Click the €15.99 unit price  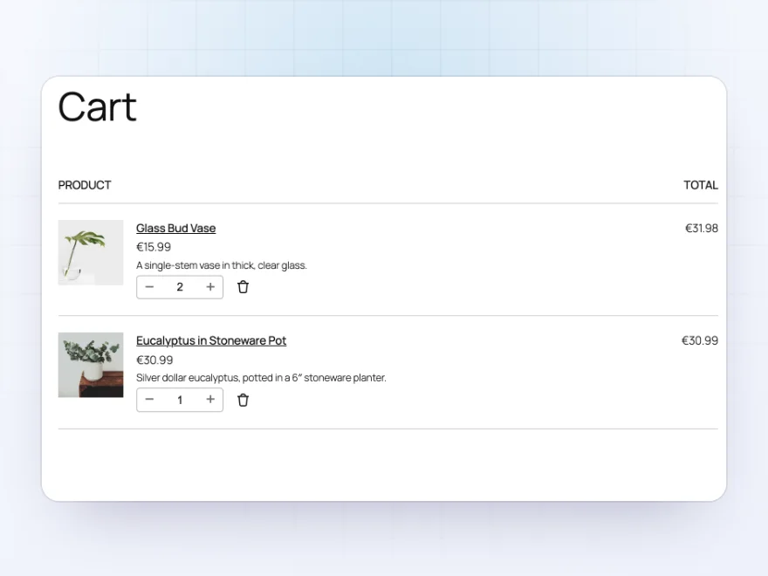click(x=154, y=247)
